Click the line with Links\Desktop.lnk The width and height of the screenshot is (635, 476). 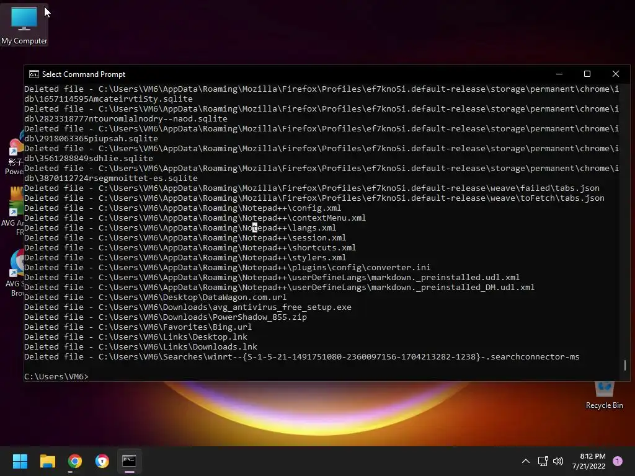136,337
